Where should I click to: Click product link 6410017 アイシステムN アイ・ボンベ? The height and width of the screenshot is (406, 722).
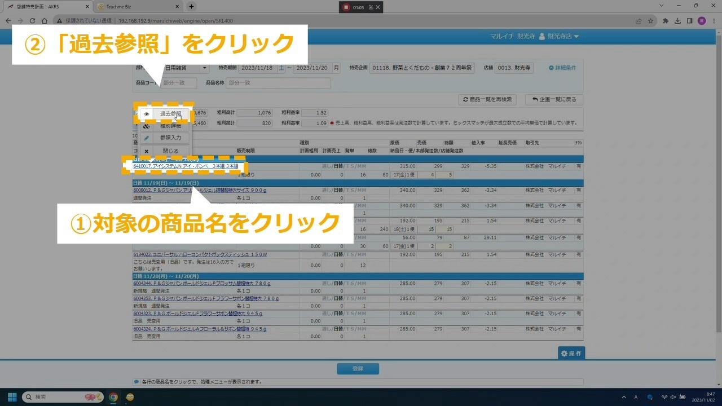pos(186,166)
